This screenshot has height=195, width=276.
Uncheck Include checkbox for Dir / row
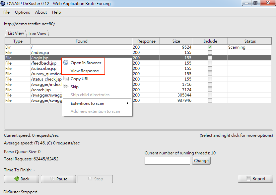(x=210, y=47)
